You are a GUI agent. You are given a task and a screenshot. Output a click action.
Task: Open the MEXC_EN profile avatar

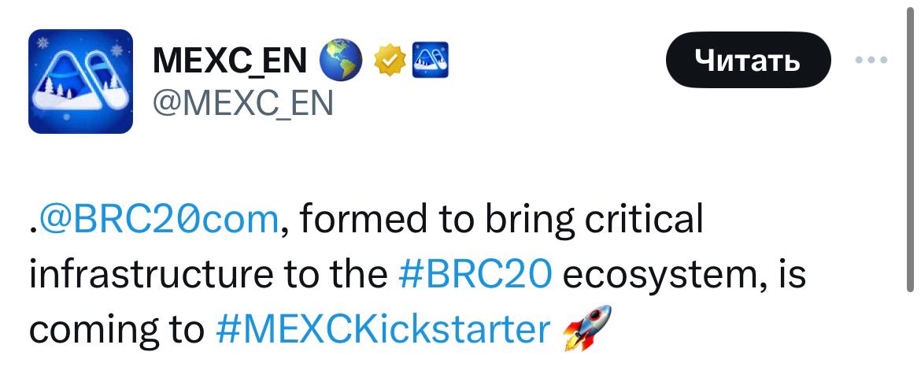[80, 81]
